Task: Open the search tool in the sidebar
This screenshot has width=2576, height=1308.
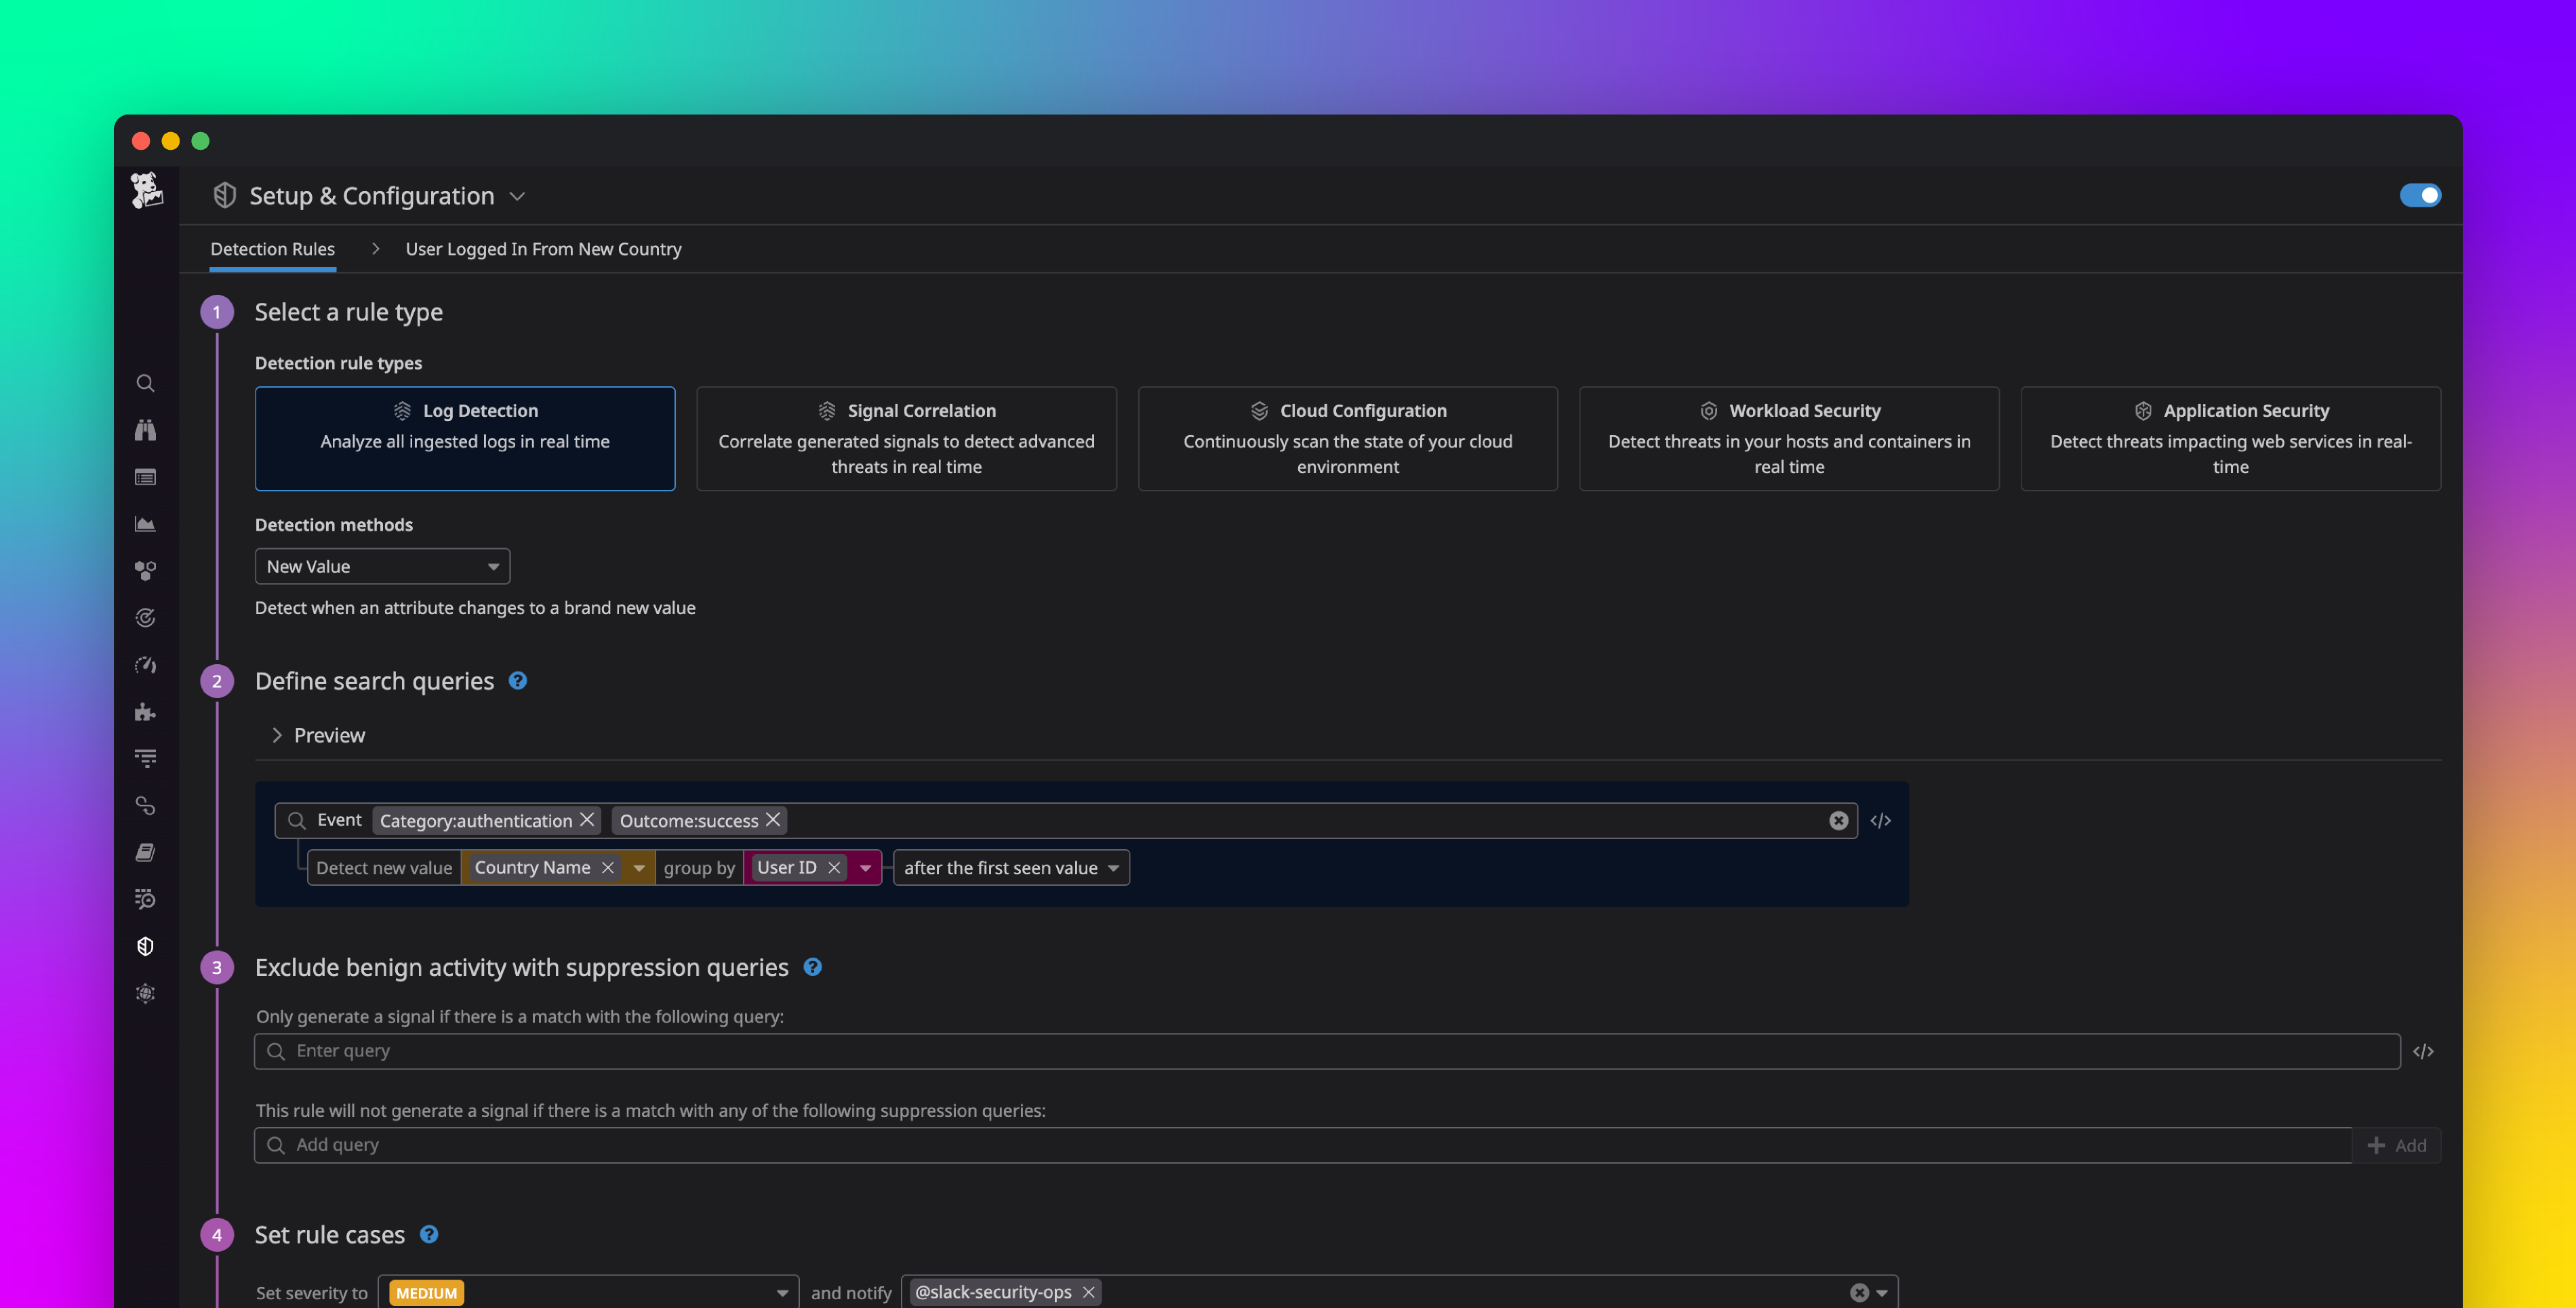Action: 145,383
